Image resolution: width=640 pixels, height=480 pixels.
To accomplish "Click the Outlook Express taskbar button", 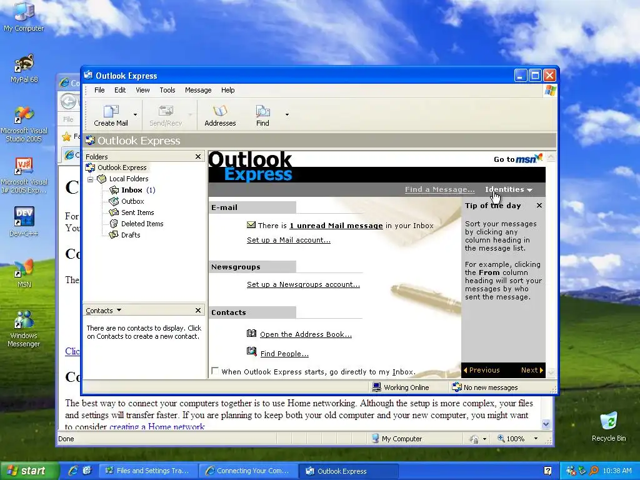I will tap(348, 471).
